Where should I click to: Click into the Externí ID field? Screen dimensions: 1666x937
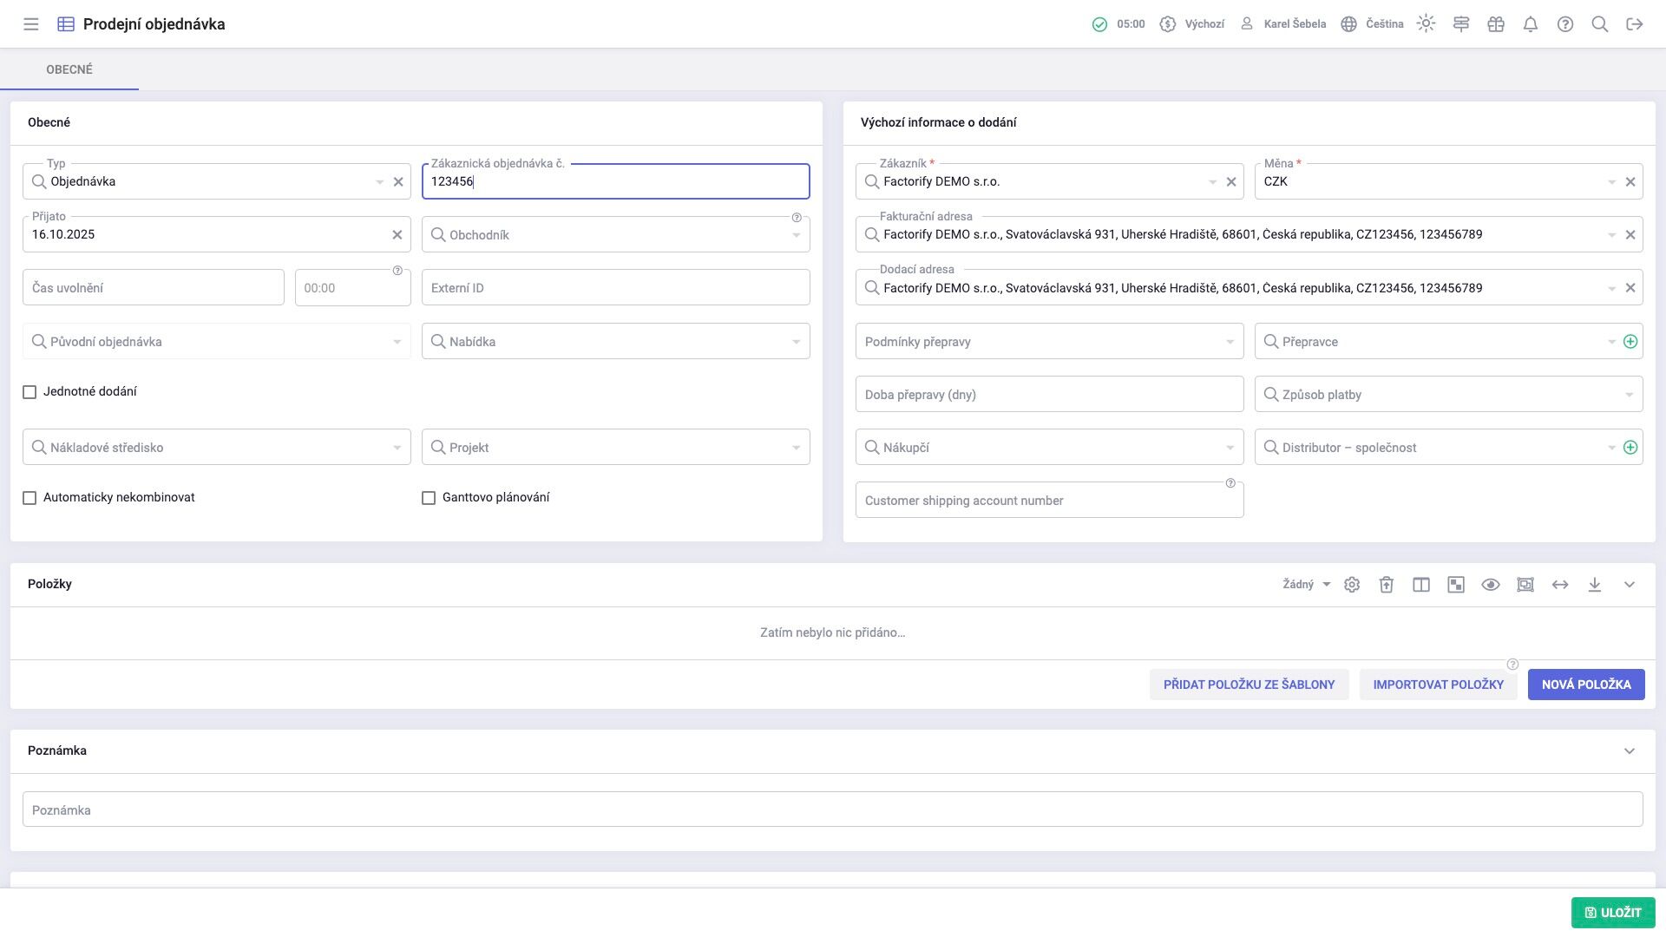[615, 288]
